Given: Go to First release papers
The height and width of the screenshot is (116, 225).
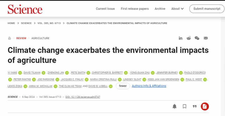Looking at the screenshot, I should click(135, 9).
